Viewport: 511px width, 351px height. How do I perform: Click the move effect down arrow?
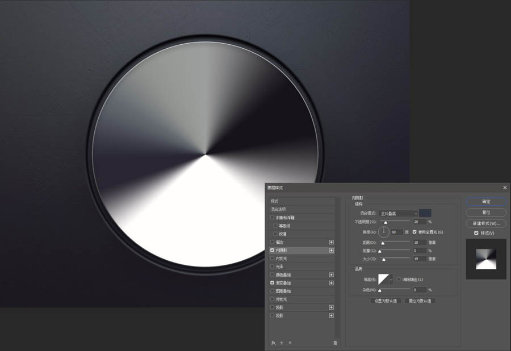point(290,342)
